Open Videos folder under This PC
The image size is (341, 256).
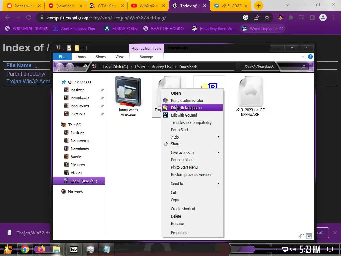[76, 173]
